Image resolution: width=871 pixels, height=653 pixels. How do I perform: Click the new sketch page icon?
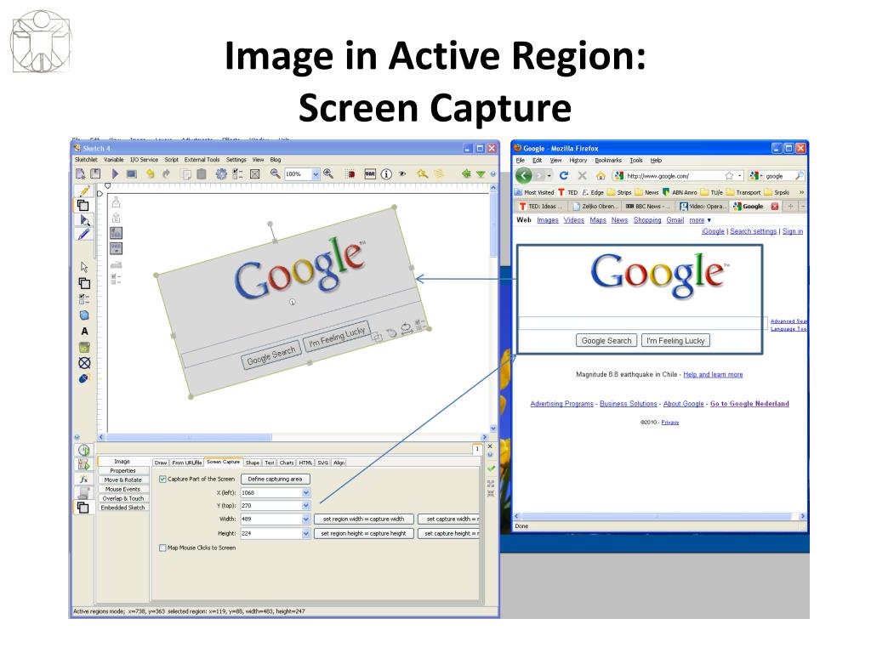click(x=81, y=173)
